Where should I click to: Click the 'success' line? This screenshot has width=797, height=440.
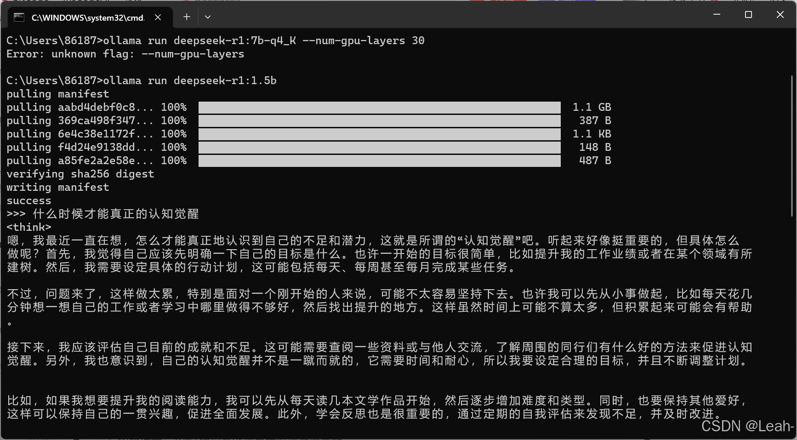(29, 201)
